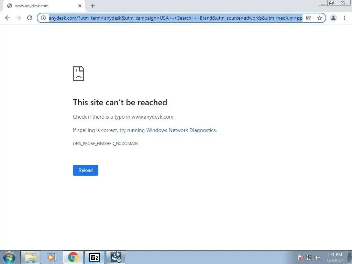Reload the page with the toolbar refresh icon
This screenshot has width=352, height=264.
point(30,18)
